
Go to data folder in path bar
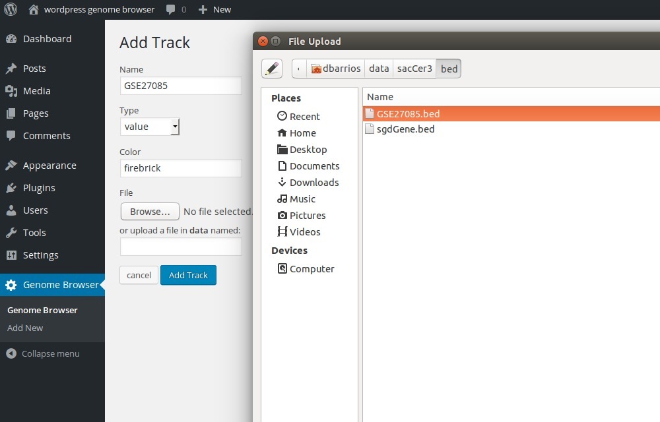(379, 69)
